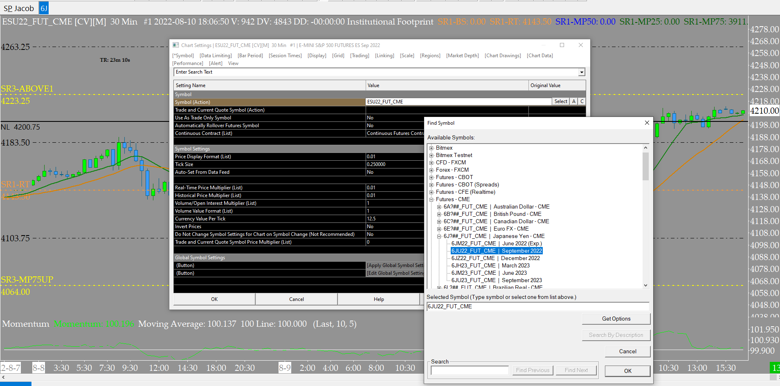Close the Find Symbol dialog
Image resolution: width=780 pixels, height=386 pixels.
click(x=647, y=123)
